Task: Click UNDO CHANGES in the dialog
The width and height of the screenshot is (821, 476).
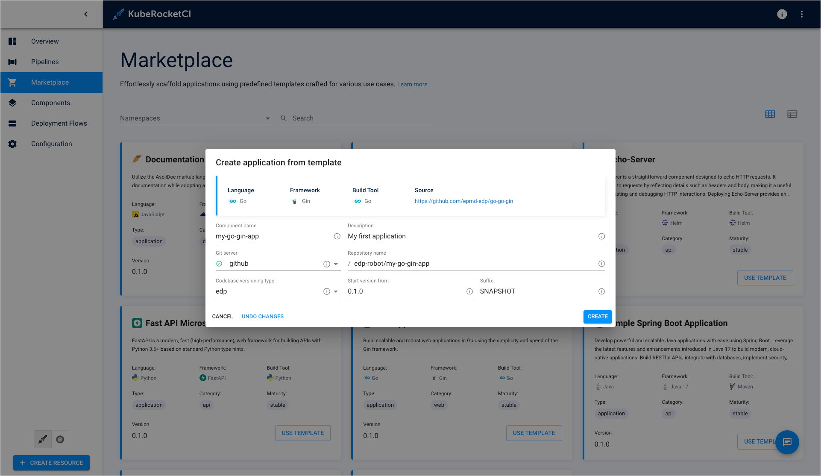Action: tap(262, 317)
